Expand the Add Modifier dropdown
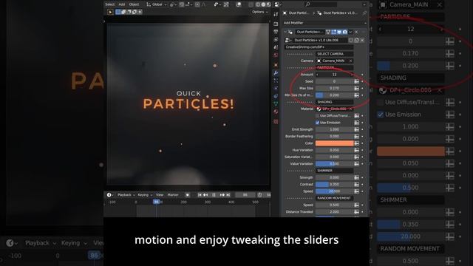The width and height of the screenshot is (473, 266). coord(324,23)
